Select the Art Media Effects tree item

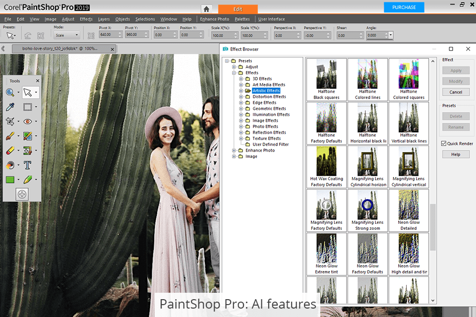[269, 85]
